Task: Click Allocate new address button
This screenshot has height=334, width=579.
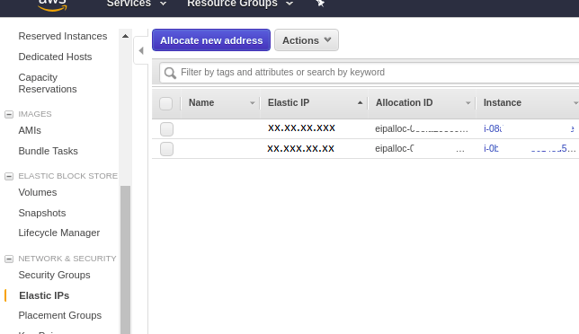Action: (x=211, y=40)
